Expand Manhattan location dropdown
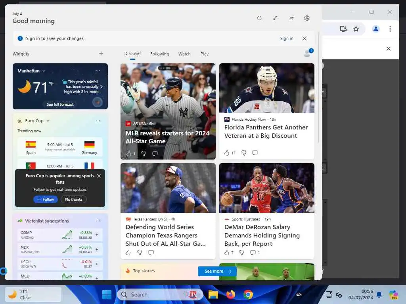Image resolution: width=406 pixels, height=304 pixels. tap(44, 71)
